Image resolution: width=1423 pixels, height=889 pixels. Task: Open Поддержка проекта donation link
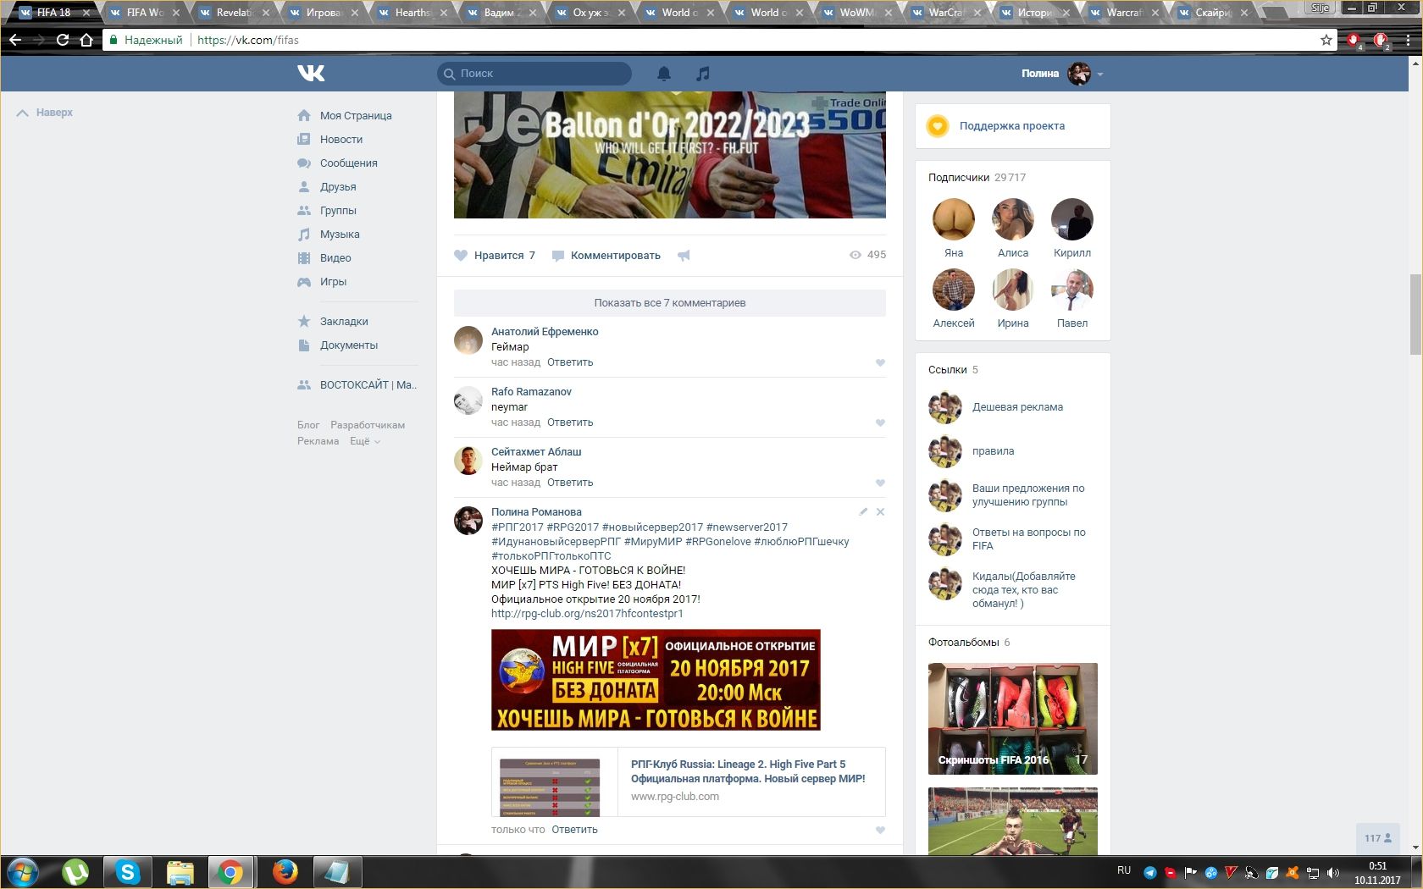tap(1012, 126)
